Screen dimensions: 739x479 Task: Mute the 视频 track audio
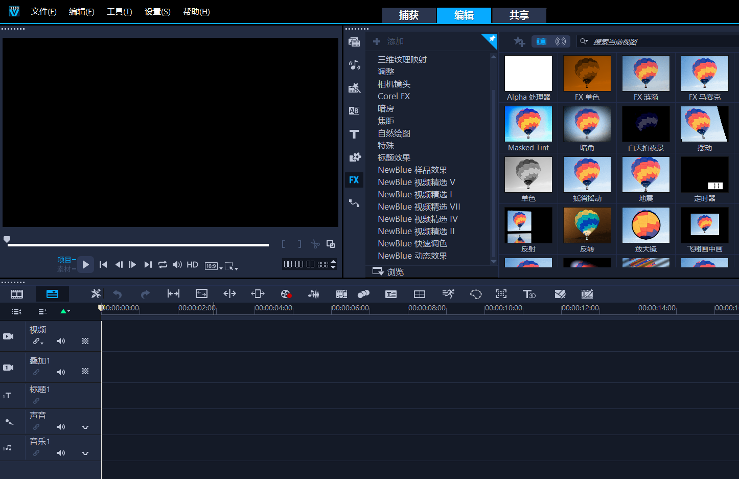61,341
